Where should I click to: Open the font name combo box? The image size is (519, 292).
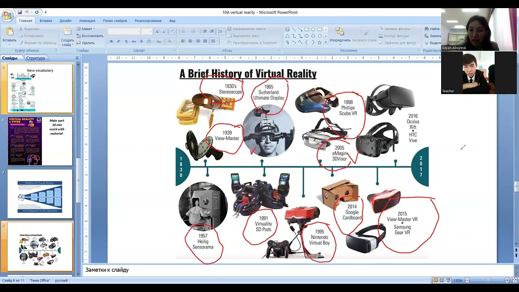click(124, 32)
